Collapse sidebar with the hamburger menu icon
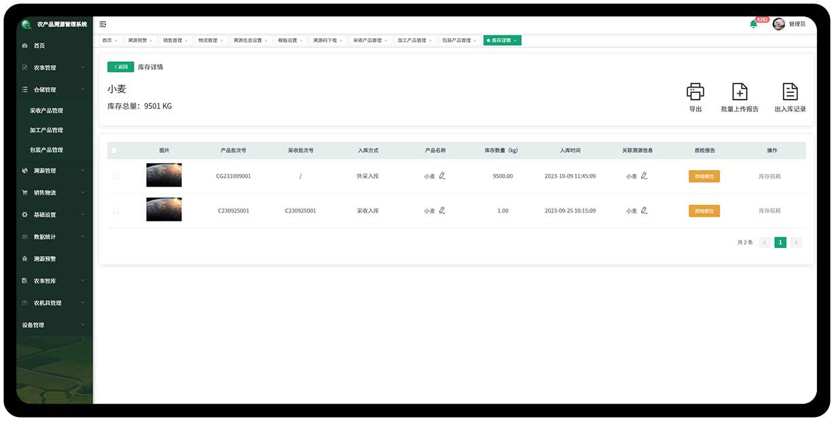The image size is (834, 421). pyautogui.click(x=103, y=24)
